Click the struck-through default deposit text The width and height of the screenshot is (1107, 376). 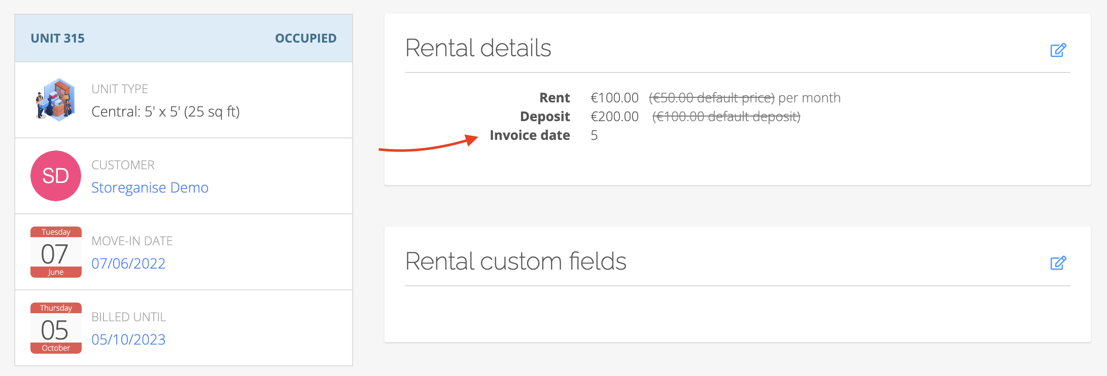pyautogui.click(x=726, y=117)
